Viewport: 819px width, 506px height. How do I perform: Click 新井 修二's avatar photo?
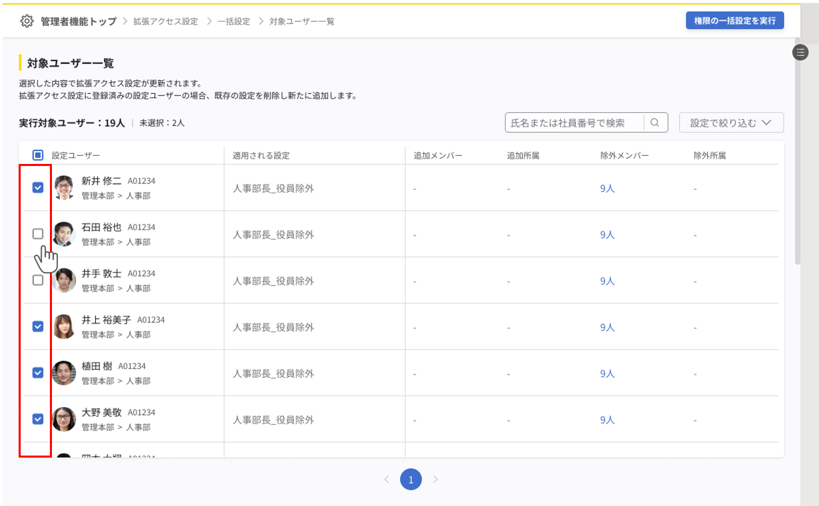coord(64,188)
